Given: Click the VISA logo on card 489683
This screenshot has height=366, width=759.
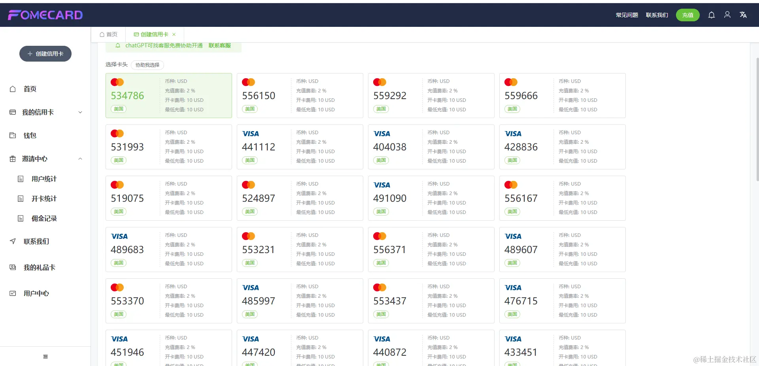Looking at the screenshot, I should tap(119, 236).
